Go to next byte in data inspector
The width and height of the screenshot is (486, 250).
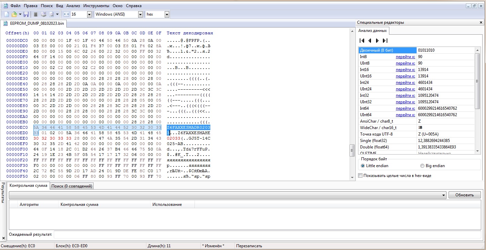pos(377,41)
